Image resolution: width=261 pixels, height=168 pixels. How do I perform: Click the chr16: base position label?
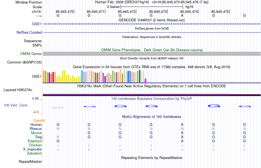click(37, 11)
